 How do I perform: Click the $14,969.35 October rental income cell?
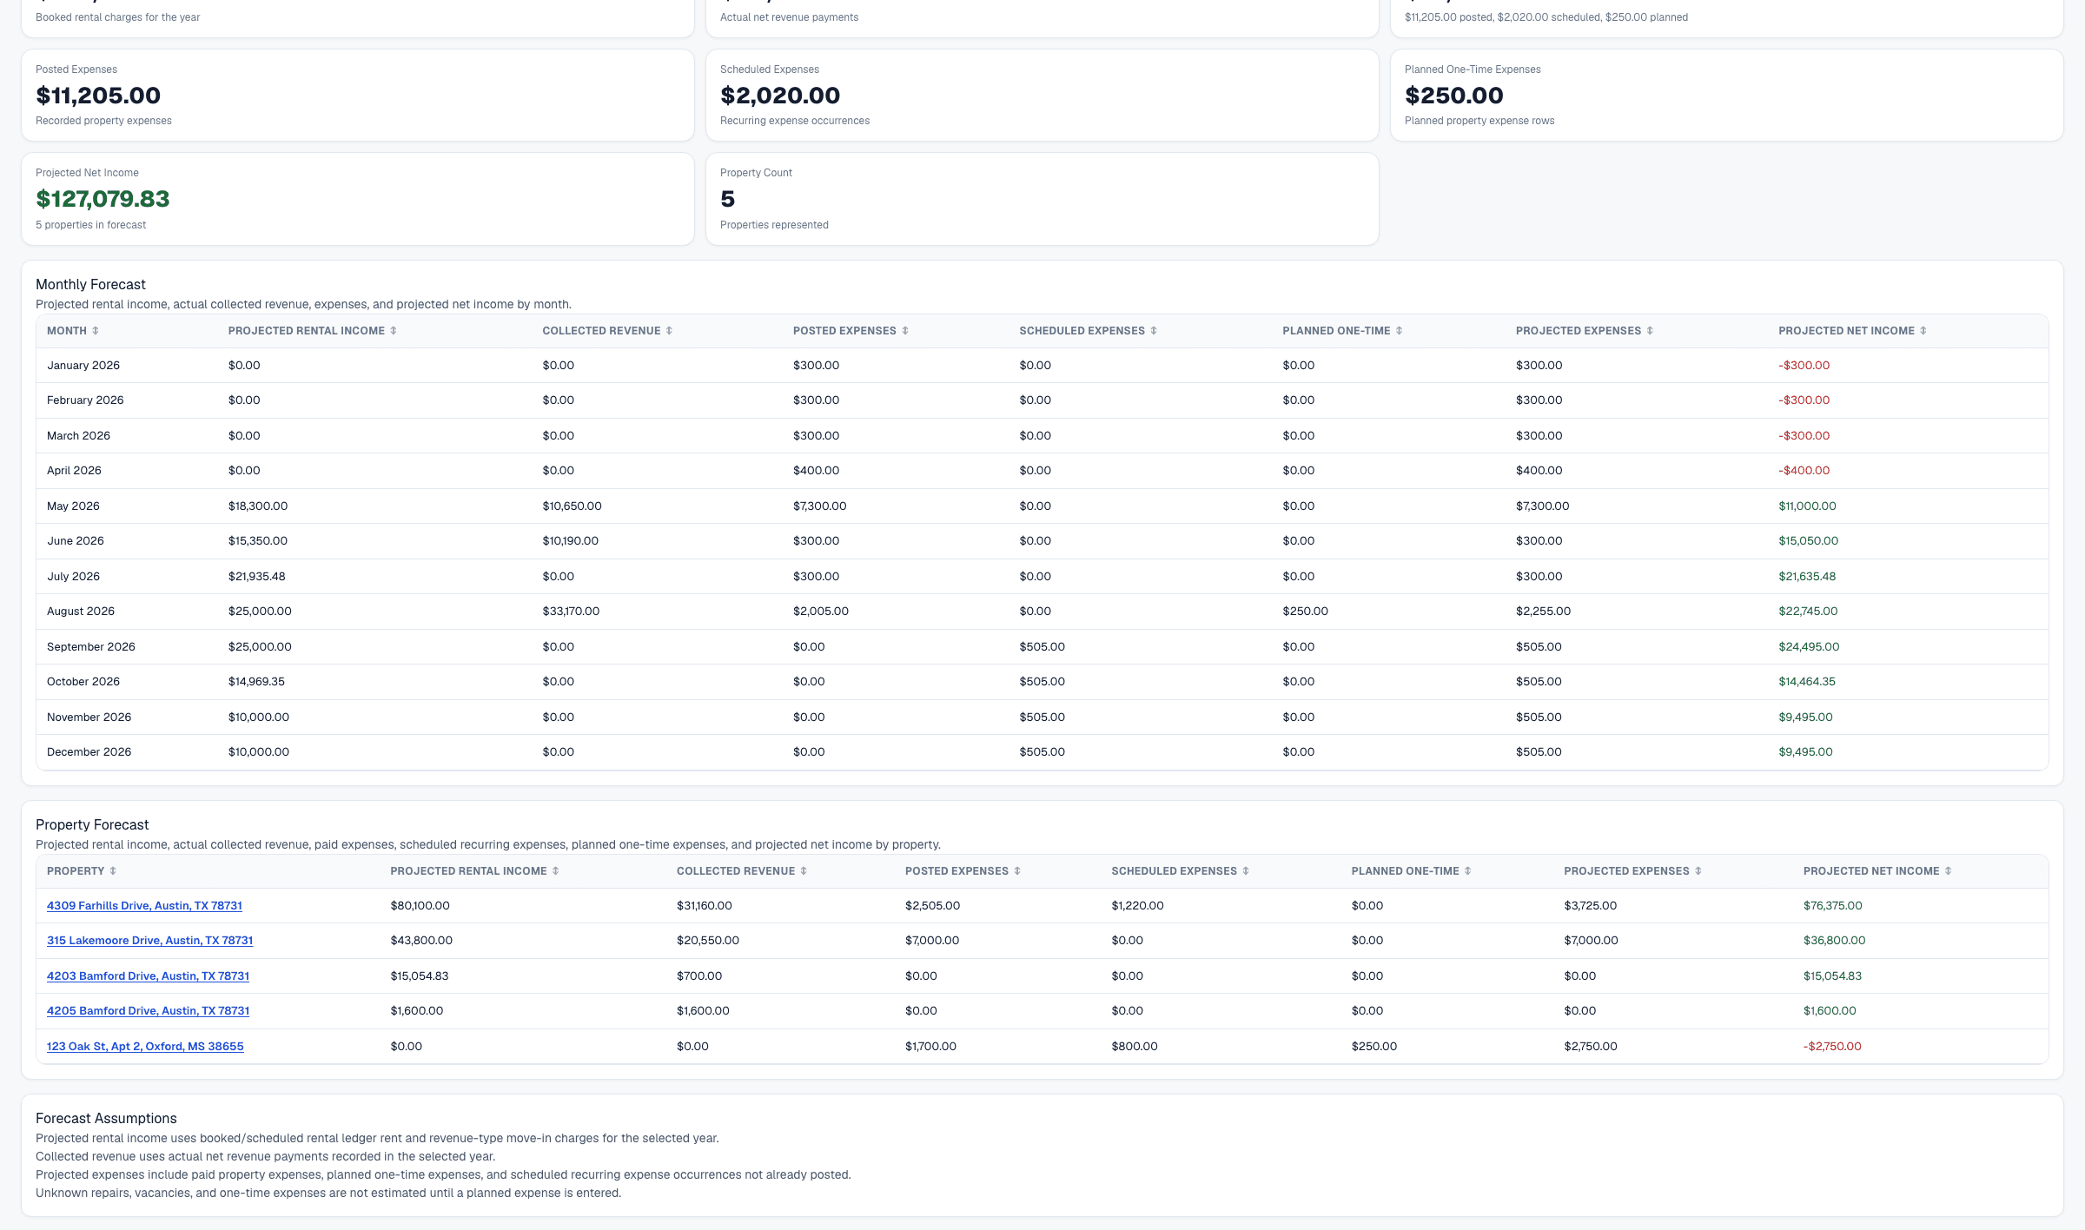(256, 682)
